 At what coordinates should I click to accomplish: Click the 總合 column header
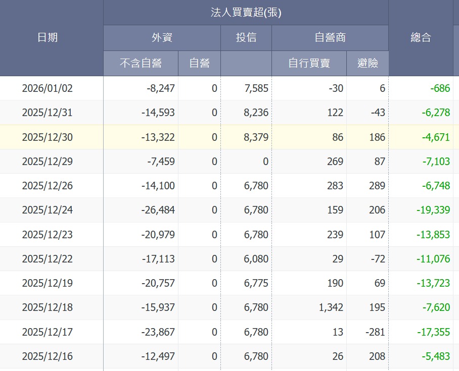pos(421,37)
